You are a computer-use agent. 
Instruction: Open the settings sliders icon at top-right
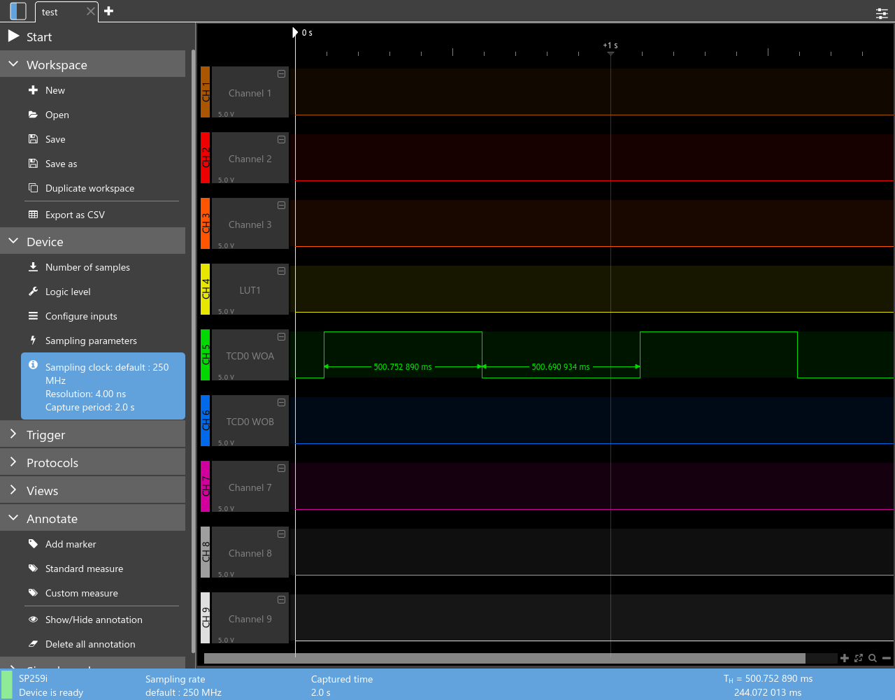[x=882, y=13]
